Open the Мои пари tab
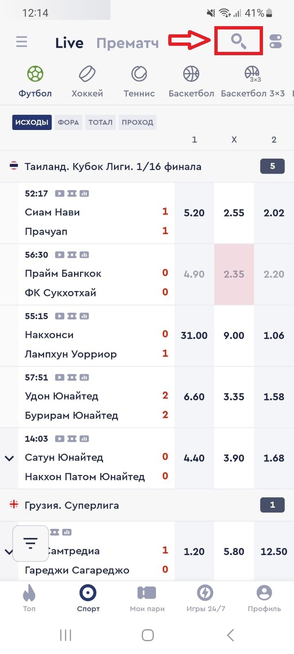294x654 pixels. (x=147, y=598)
